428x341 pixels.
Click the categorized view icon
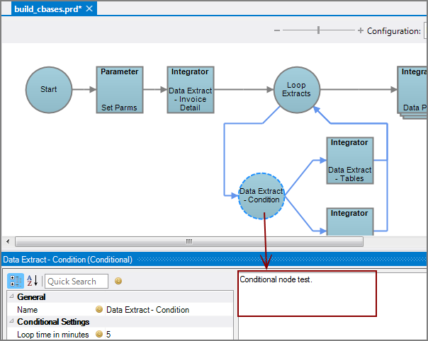[16, 281]
